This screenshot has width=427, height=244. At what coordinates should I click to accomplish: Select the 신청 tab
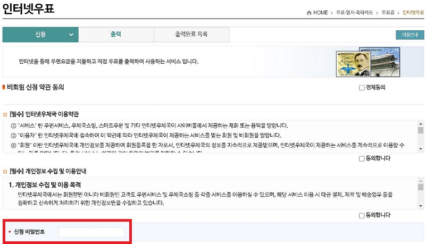[40, 35]
